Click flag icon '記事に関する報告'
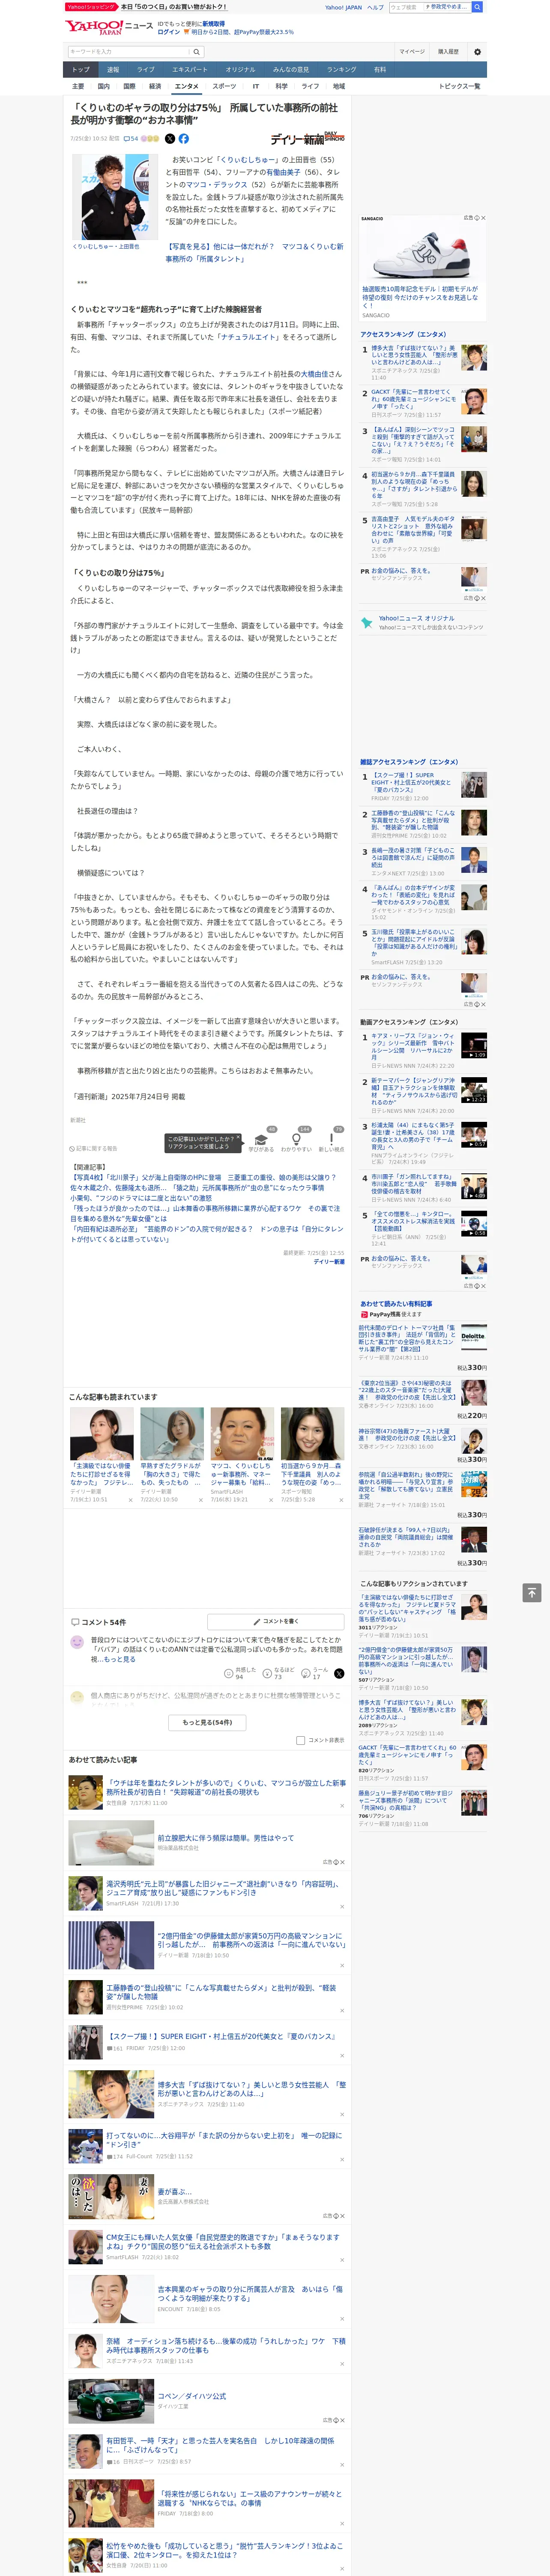The width and height of the screenshot is (550, 2576). [x=93, y=1148]
